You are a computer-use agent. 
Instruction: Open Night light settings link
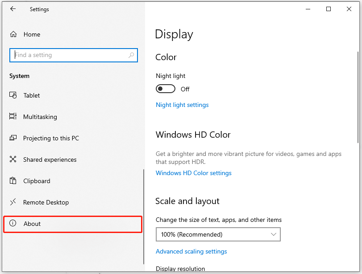[x=182, y=105]
